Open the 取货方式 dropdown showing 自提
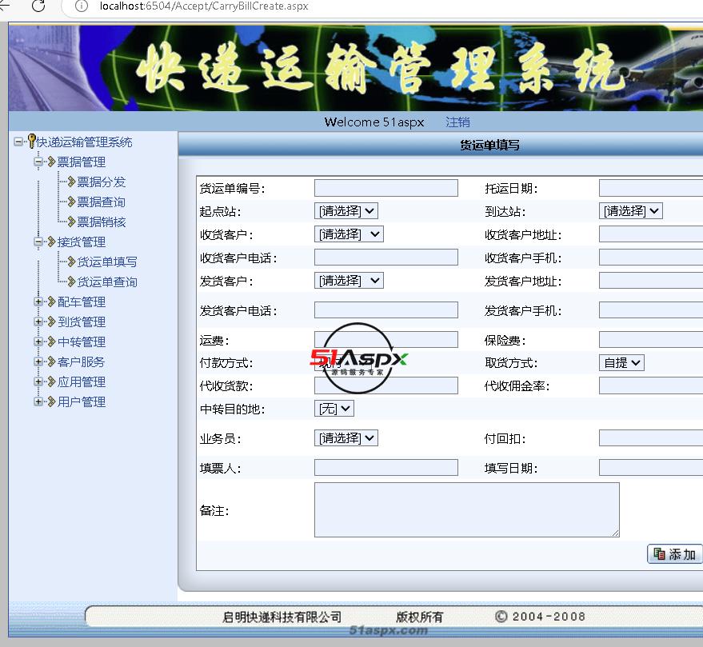The image size is (703, 647). (621, 362)
